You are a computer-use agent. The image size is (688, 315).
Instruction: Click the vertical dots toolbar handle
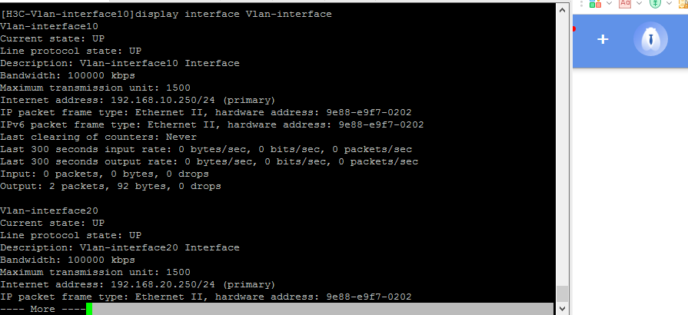click(x=582, y=3)
